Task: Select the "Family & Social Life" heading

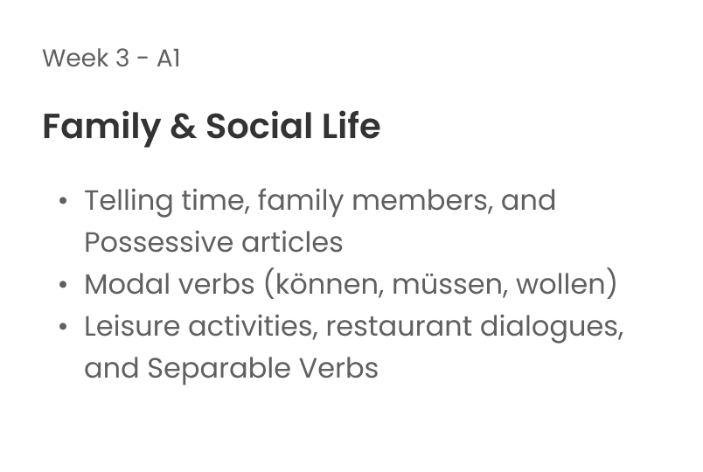Action: pyautogui.click(x=211, y=127)
